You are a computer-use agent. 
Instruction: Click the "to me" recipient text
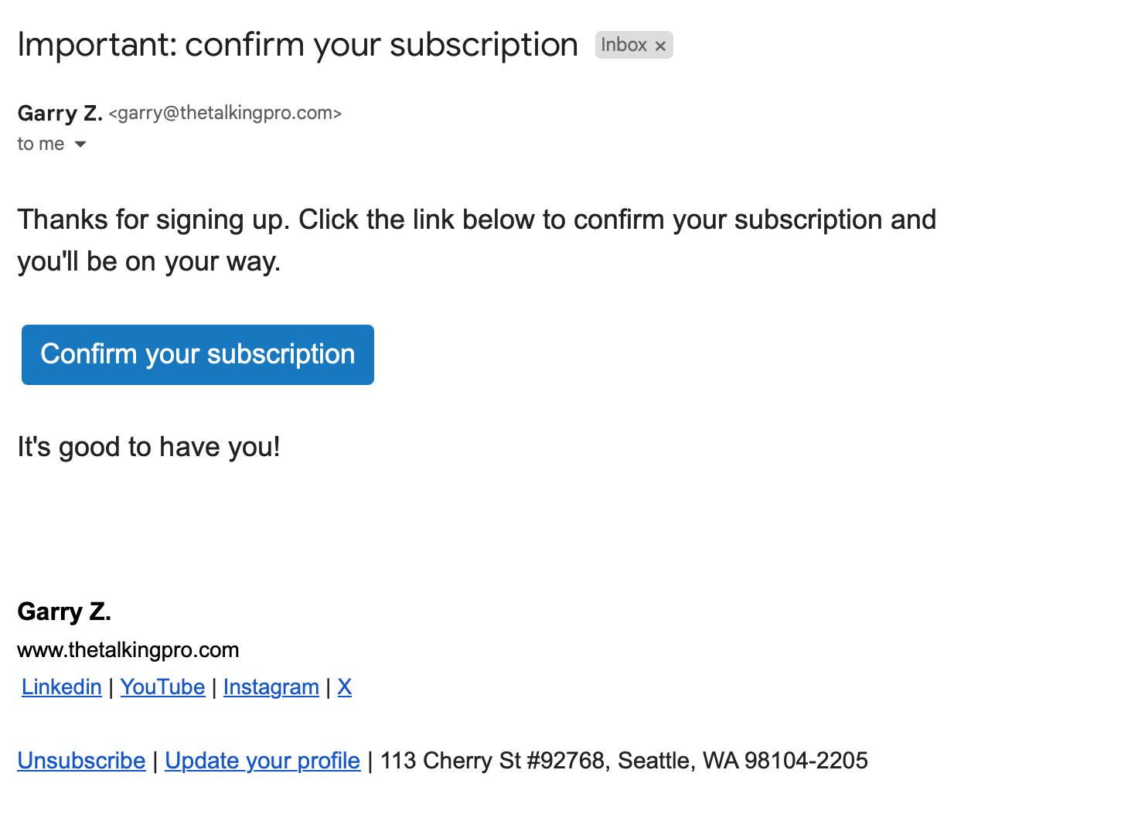(x=40, y=144)
